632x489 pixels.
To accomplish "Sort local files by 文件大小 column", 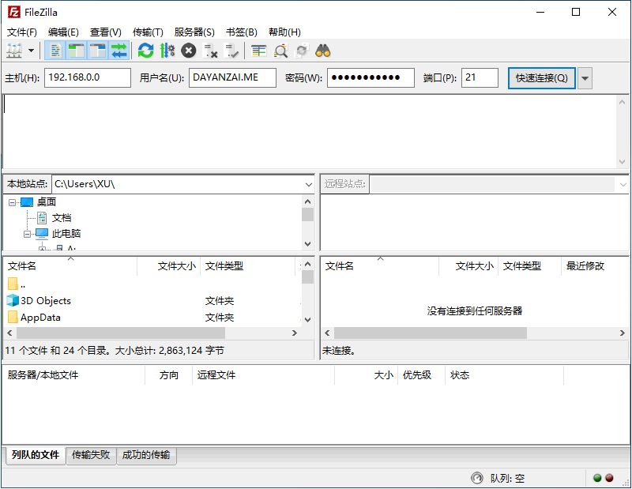I will coord(169,266).
